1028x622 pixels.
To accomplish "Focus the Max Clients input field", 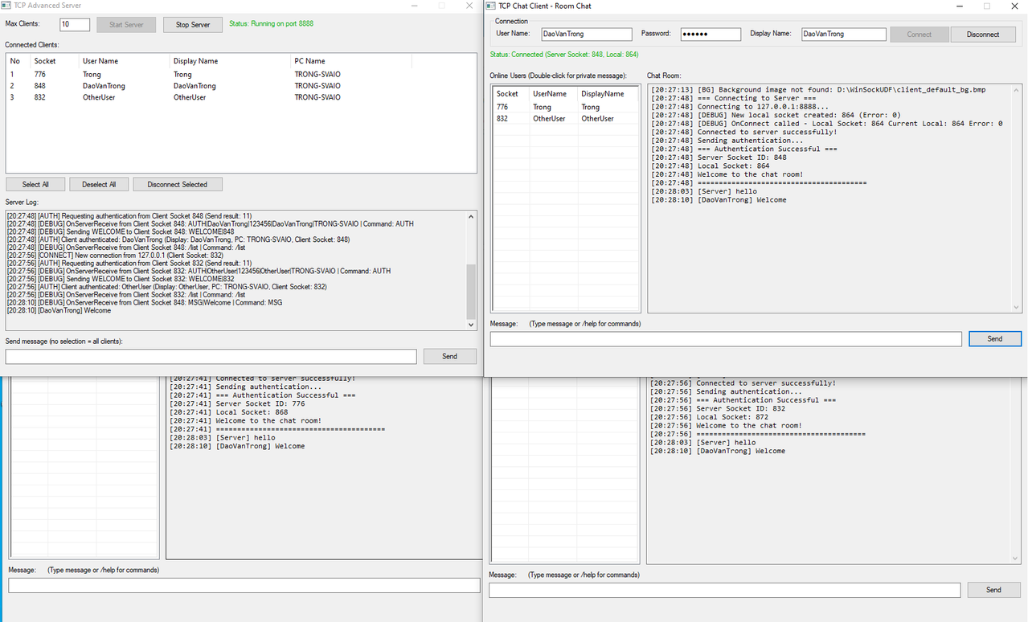I will (75, 24).
